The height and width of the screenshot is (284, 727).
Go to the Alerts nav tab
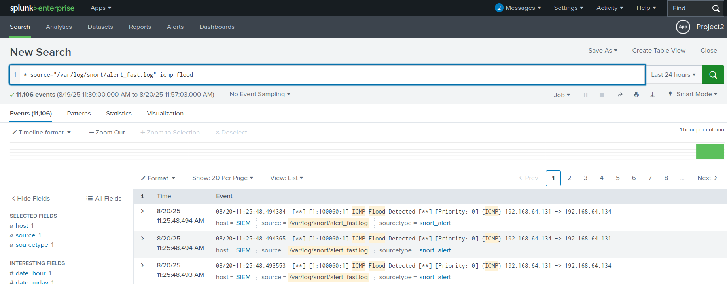[x=175, y=27]
